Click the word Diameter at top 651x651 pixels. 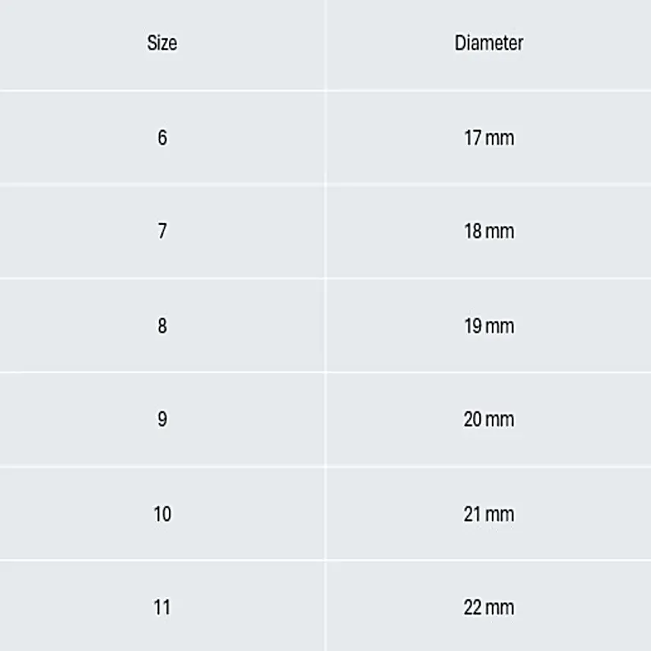489,43
